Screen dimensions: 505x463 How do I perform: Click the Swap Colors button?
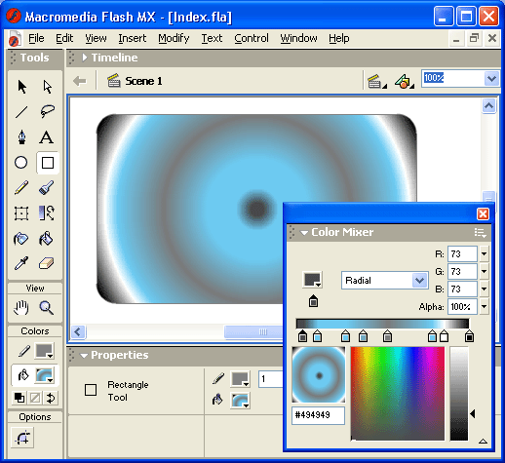click(51, 398)
